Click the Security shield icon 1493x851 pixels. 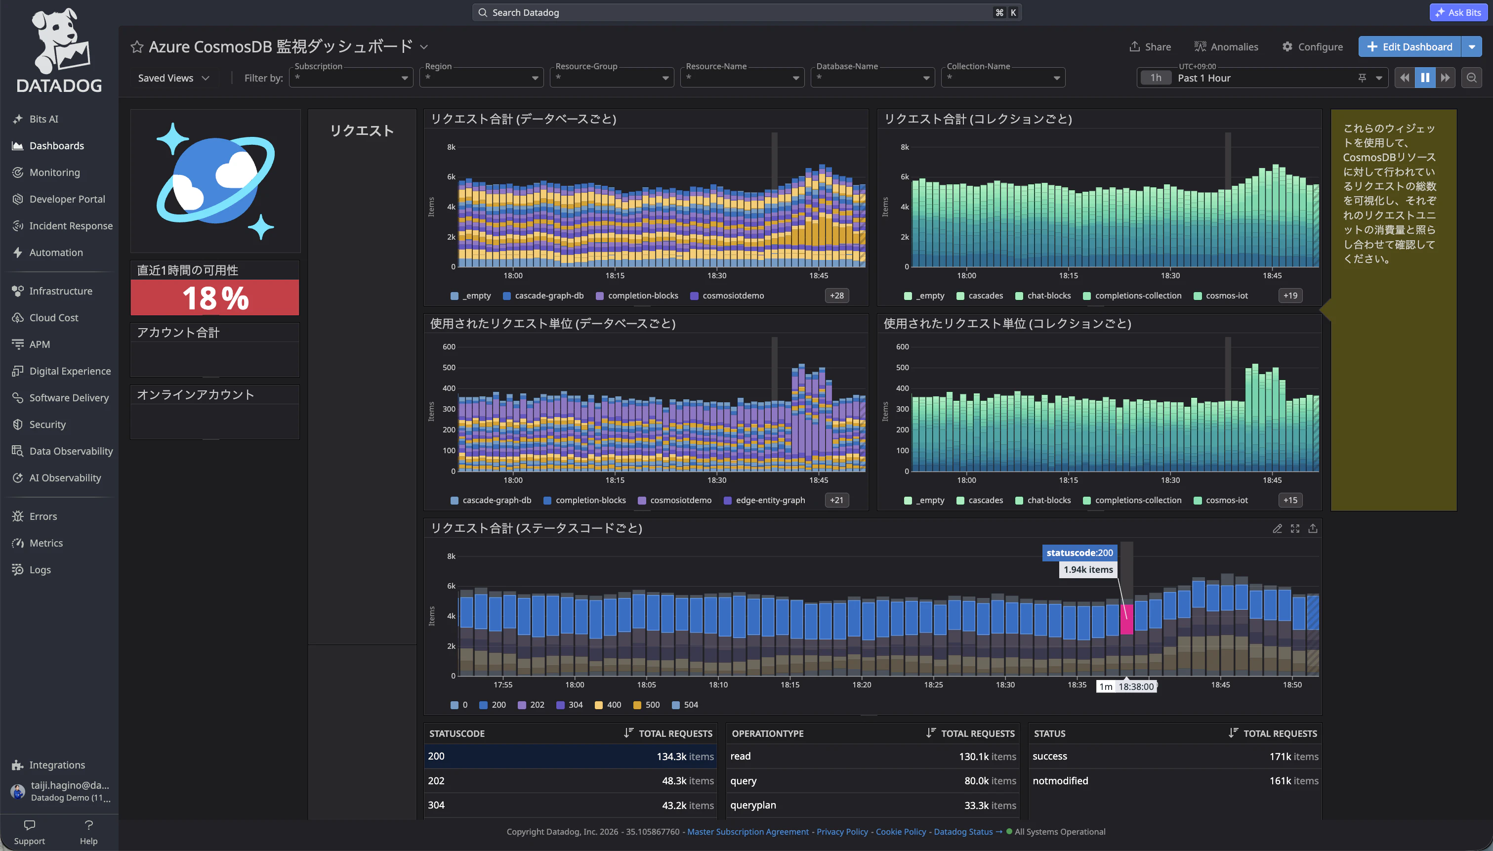[17, 425]
